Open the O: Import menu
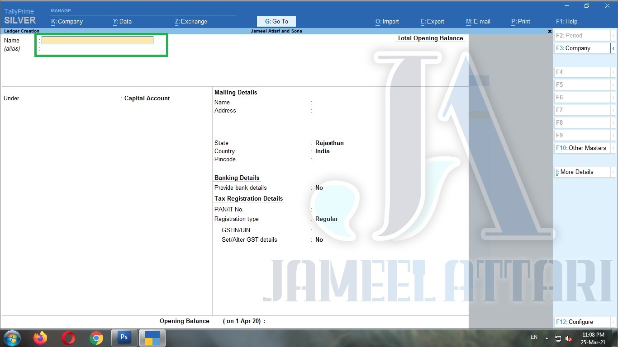The height and width of the screenshot is (347, 618). pos(387,21)
